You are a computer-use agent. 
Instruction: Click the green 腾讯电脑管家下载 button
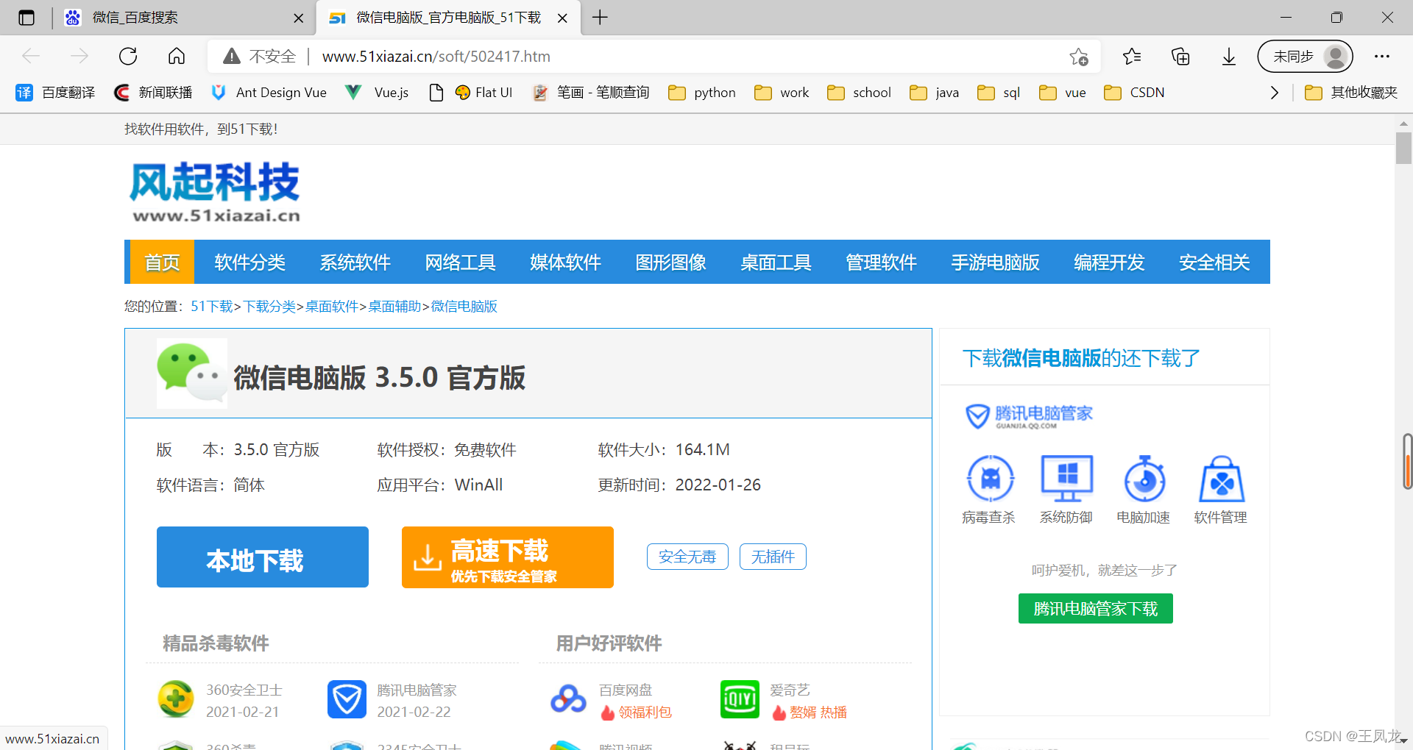click(1096, 608)
